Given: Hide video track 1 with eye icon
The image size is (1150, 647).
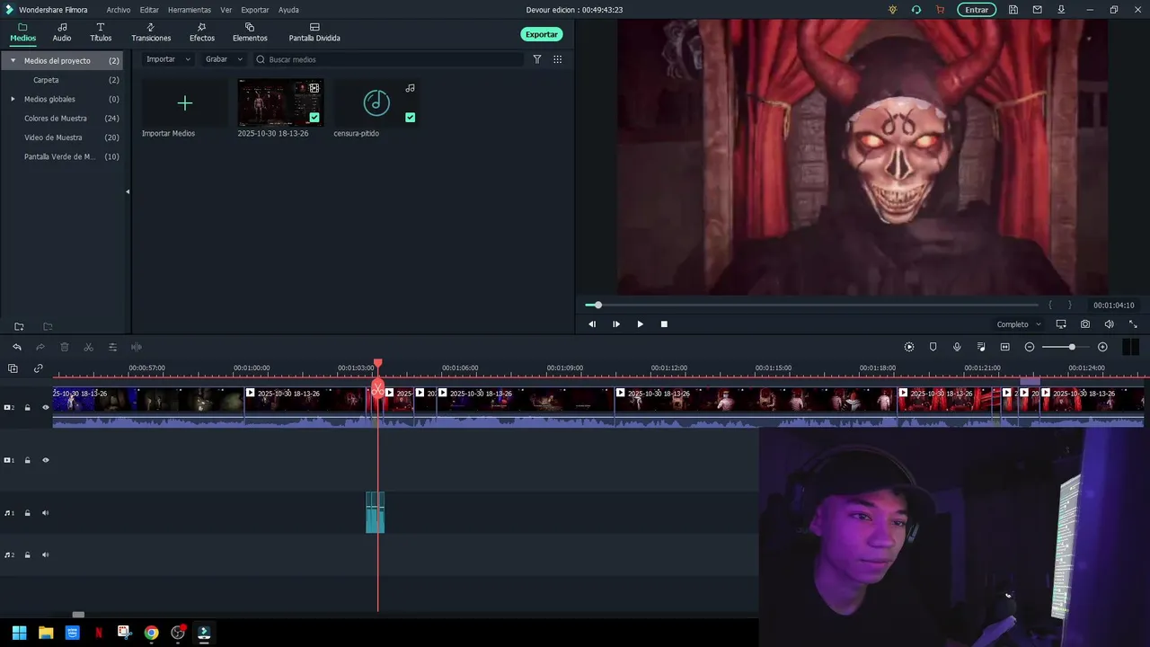Looking at the screenshot, I should click(46, 460).
